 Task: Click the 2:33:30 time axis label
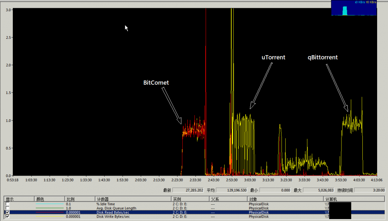click(x=196, y=180)
